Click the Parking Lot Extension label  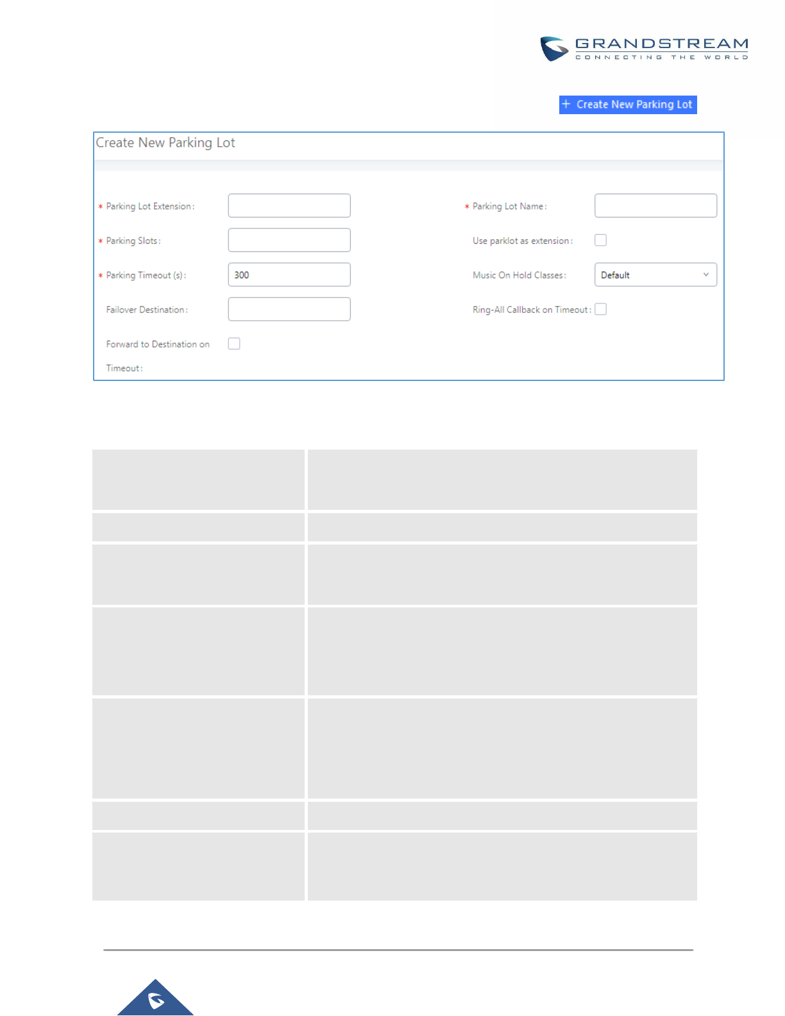[x=150, y=207]
